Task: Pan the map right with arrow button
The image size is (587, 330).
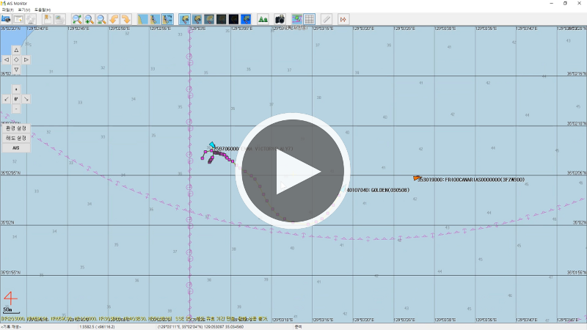Action: click(26, 59)
